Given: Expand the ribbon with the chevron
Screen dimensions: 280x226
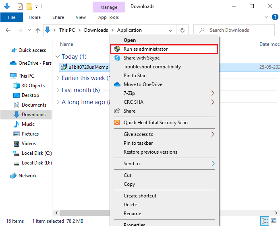Looking at the screenshot, I should coord(266,17).
